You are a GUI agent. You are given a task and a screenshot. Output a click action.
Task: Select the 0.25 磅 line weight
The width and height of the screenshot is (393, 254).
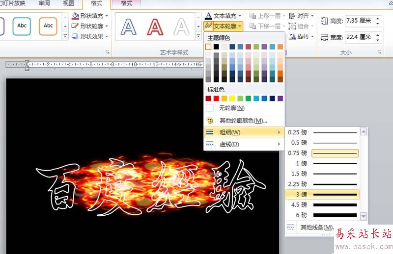pyautogui.click(x=322, y=132)
